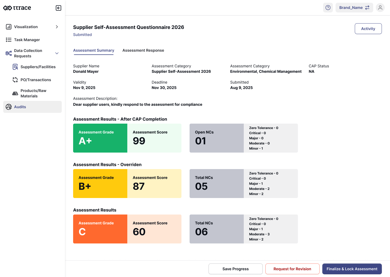This screenshot has width=390, height=277.
Task: Click 'Moderate - 2' in Overriden breakdown
Action: [259, 189]
